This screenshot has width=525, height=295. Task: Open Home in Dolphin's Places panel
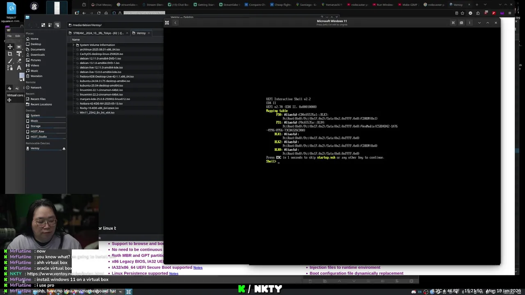tap(34, 39)
